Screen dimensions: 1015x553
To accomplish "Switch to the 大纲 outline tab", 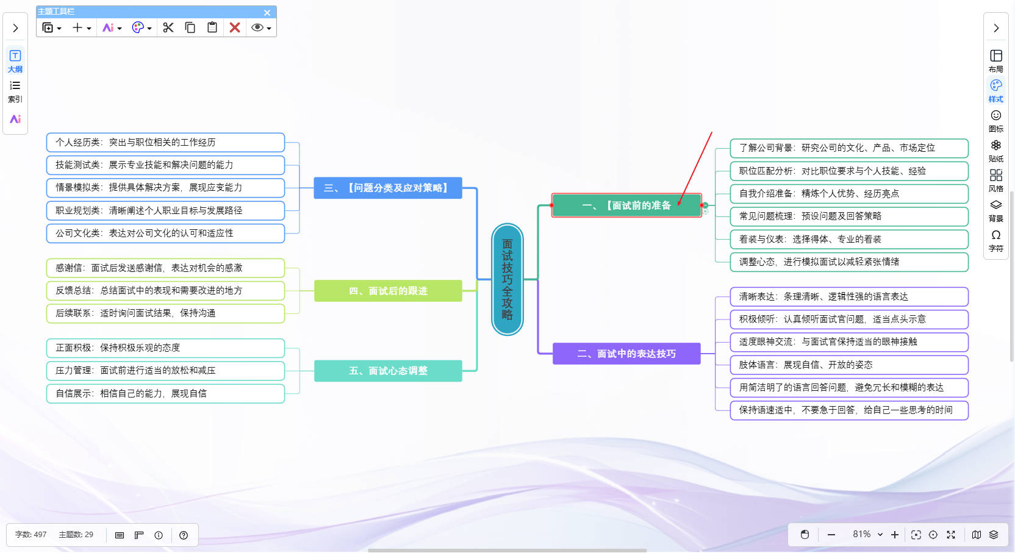I will tap(15, 60).
